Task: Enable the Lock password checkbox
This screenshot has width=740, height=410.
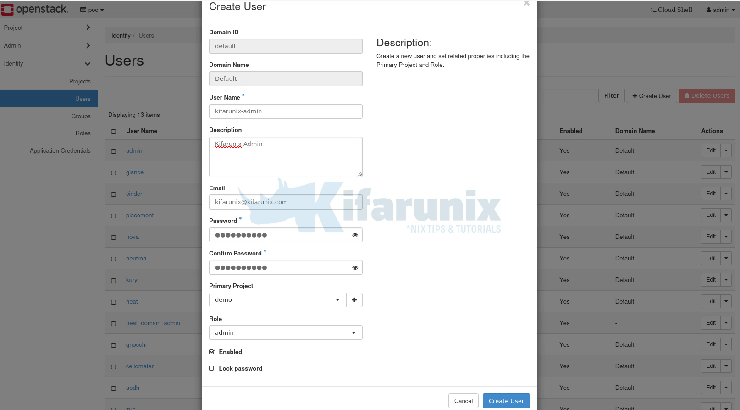Action: 212,369
